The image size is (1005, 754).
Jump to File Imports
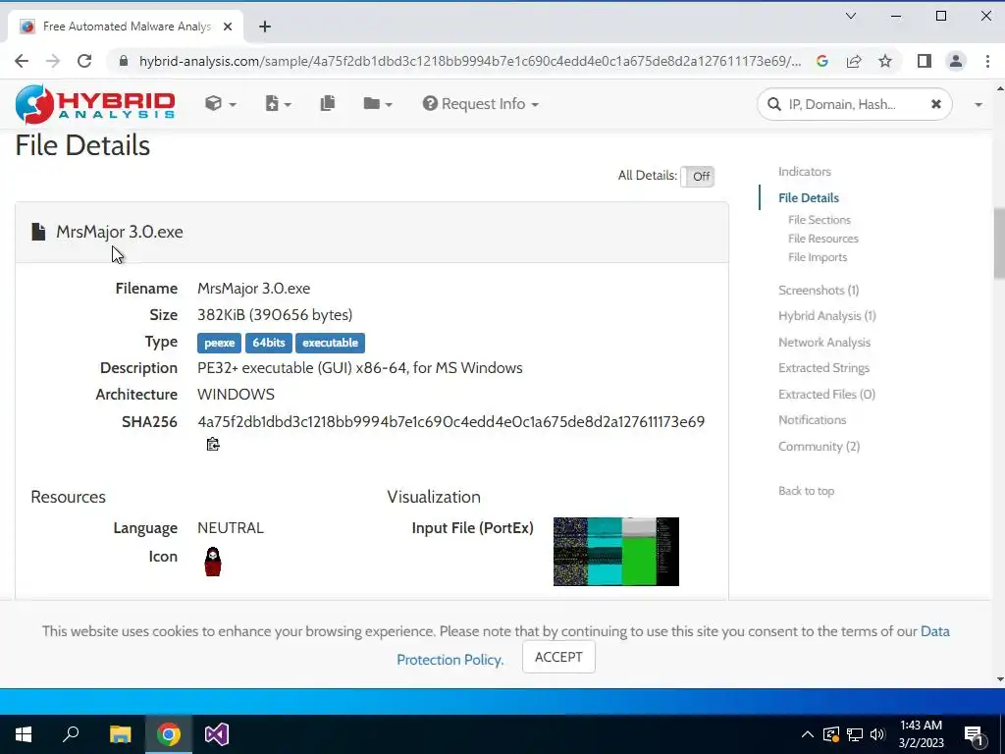tap(818, 257)
